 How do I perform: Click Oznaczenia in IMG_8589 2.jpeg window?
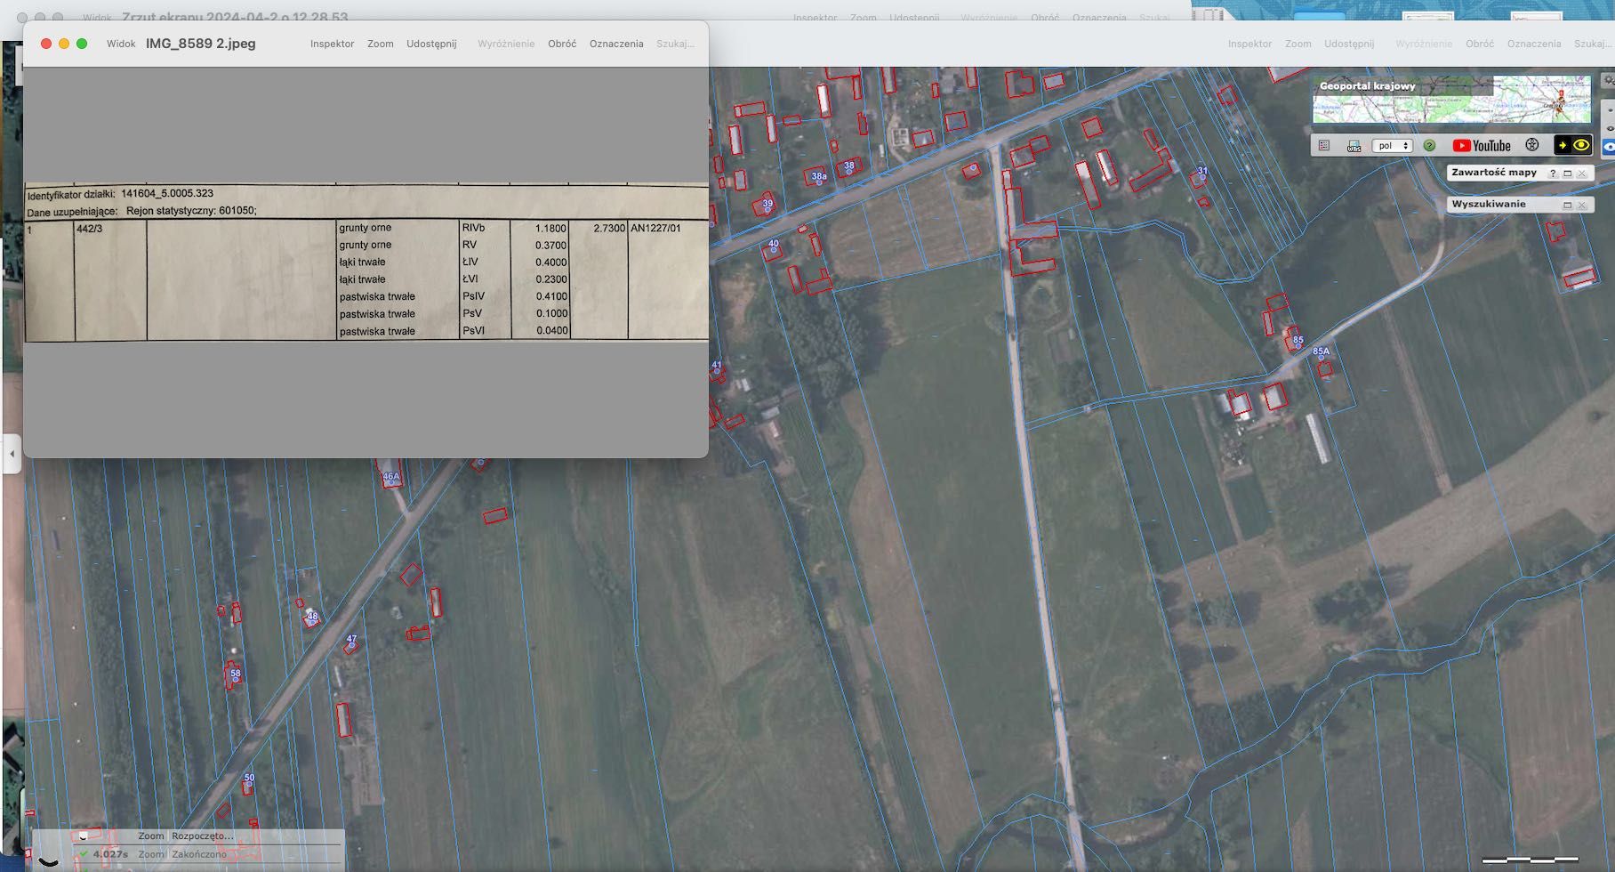point(616,44)
